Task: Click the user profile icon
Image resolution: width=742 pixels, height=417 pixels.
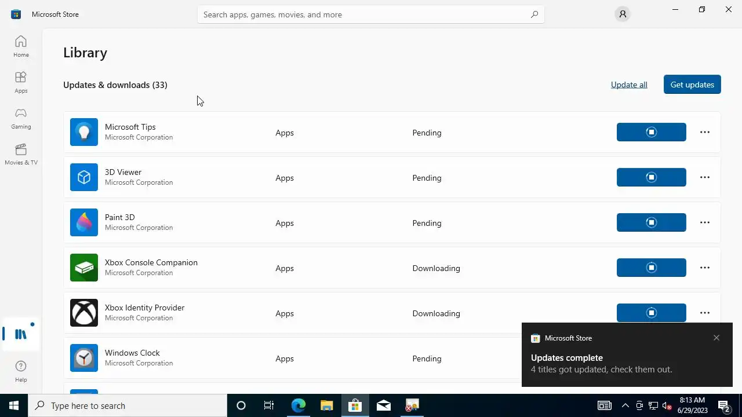Action: [623, 14]
